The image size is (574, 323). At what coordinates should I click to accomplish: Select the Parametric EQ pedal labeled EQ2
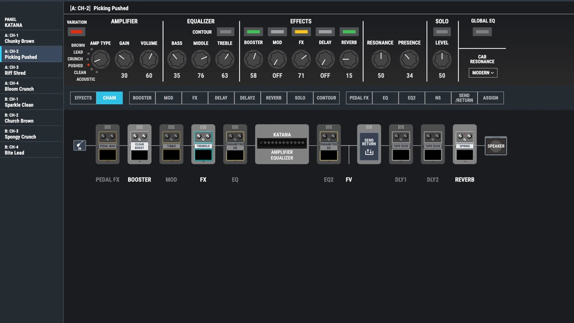pyautogui.click(x=329, y=144)
